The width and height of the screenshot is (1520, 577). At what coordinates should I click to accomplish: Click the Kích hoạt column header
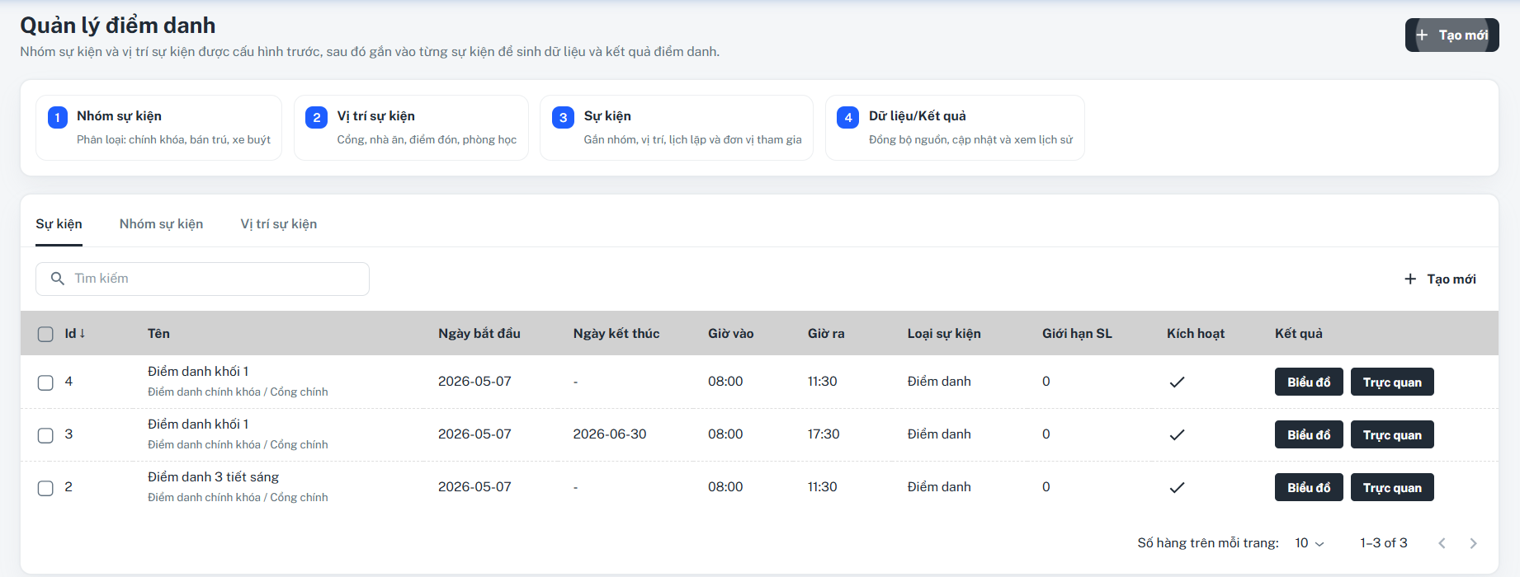click(1196, 334)
